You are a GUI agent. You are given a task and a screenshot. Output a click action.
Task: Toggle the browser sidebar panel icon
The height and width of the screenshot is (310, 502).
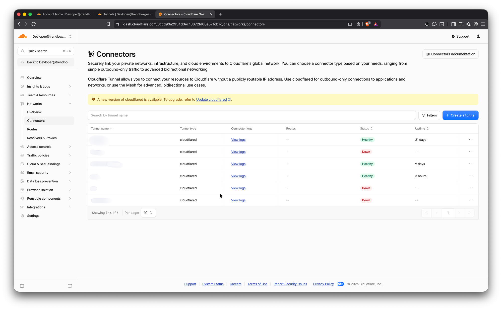(453, 24)
